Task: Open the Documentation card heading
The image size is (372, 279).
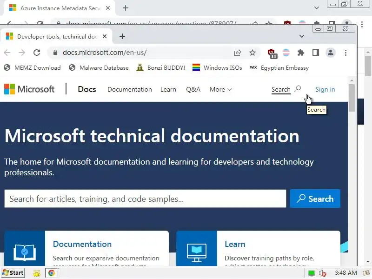Action: point(82,244)
